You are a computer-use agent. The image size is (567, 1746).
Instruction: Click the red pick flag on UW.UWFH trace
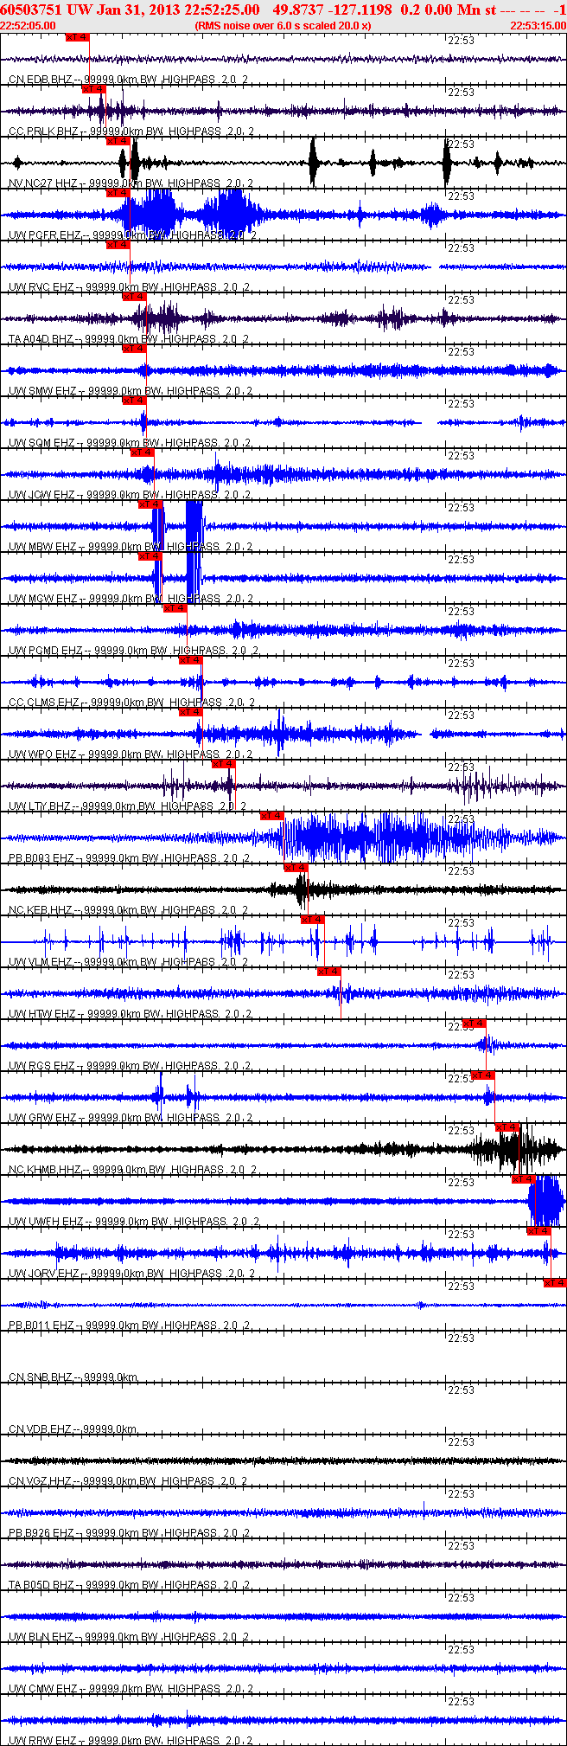524,1179
